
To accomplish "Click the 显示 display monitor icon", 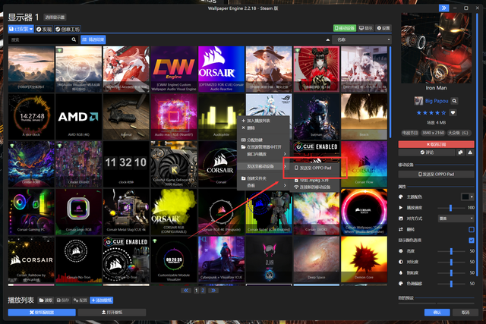I will [365, 28].
